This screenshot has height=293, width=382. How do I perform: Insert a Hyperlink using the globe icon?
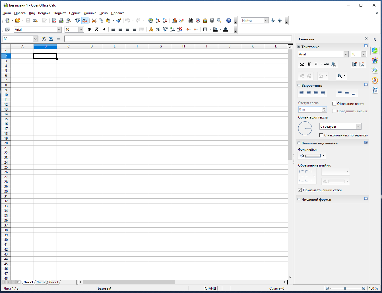(x=151, y=20)
